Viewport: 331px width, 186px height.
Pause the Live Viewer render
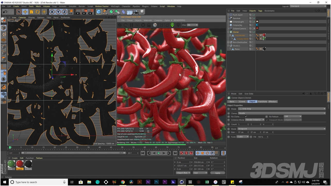[131, 25]
